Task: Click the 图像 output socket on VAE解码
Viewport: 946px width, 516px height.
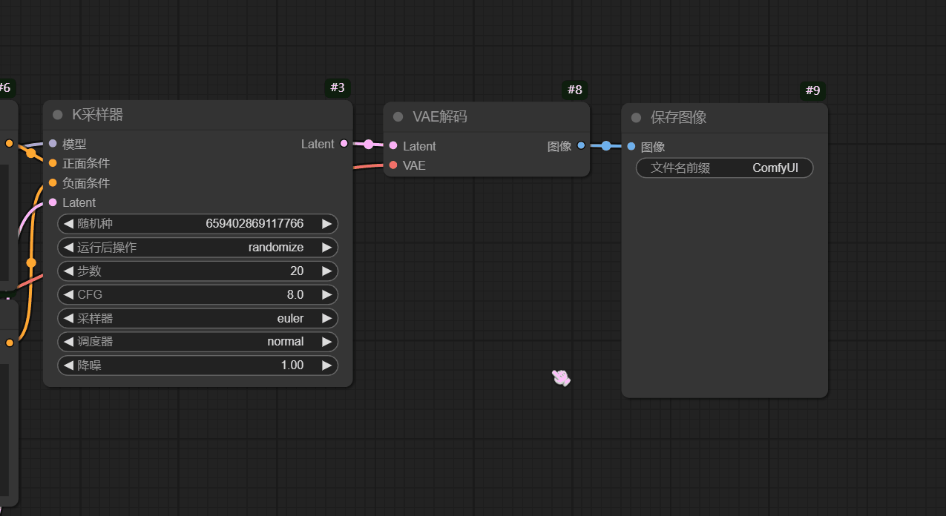Action: coord(581,146)
